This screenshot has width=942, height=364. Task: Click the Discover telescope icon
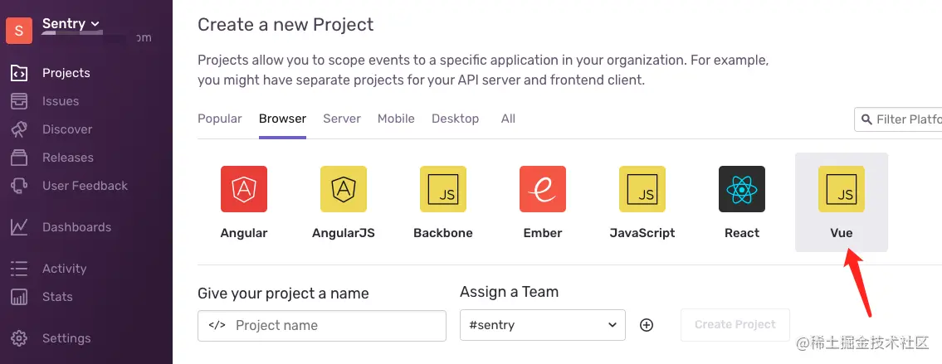(x=19, y=129)
